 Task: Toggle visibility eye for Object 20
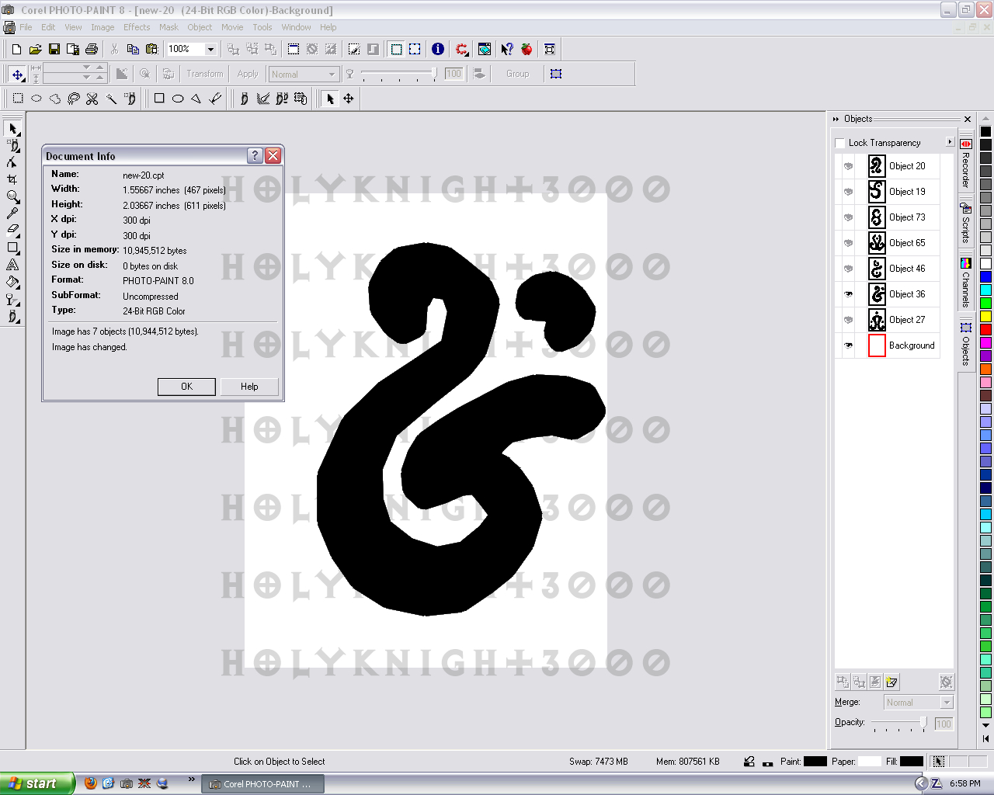pyautogui.click(x=848, y=166)
